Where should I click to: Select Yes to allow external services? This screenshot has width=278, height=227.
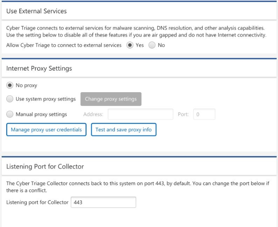tap(130, 45)
